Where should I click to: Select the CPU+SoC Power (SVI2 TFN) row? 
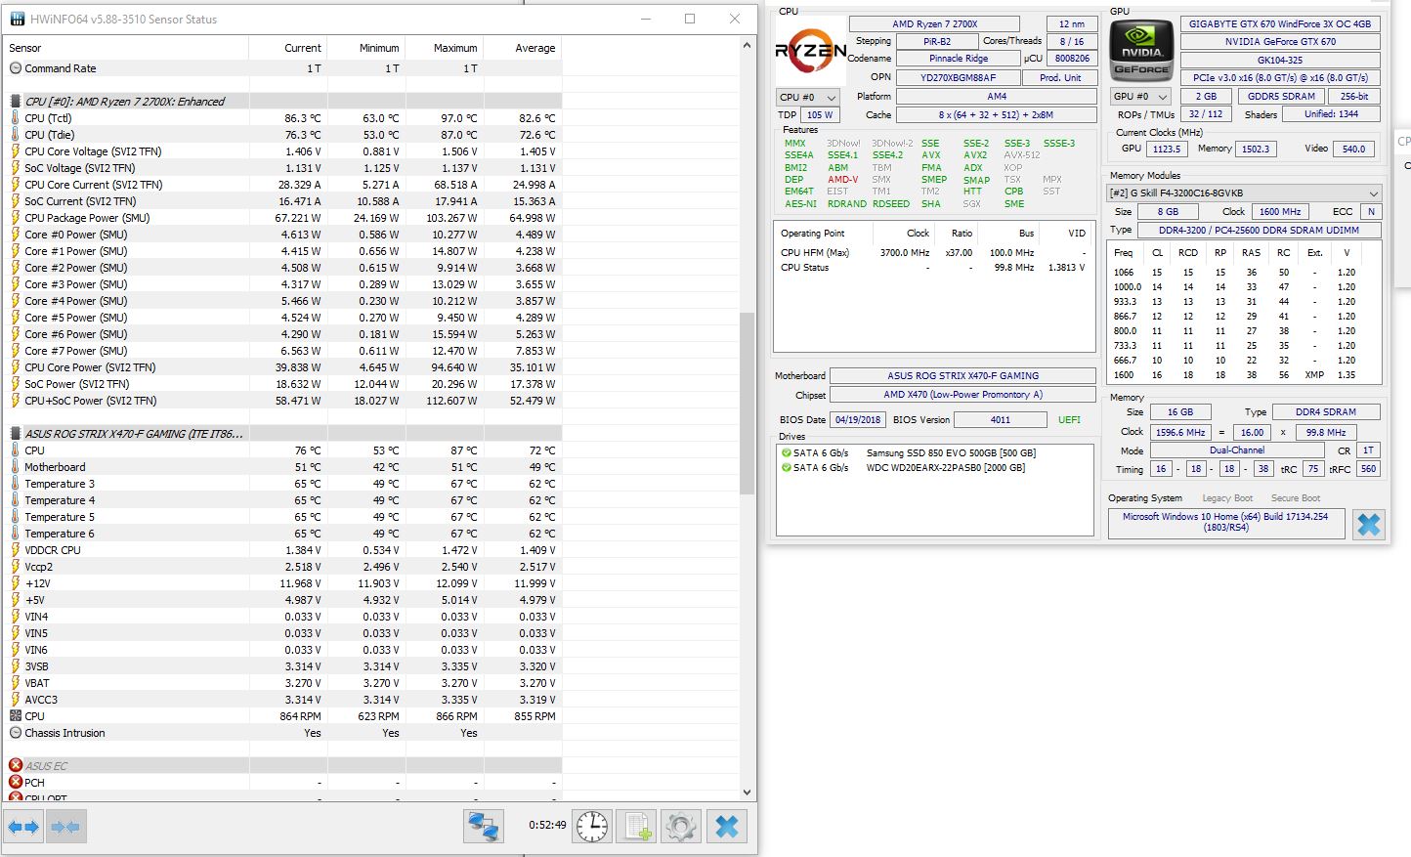click(282, 401)
